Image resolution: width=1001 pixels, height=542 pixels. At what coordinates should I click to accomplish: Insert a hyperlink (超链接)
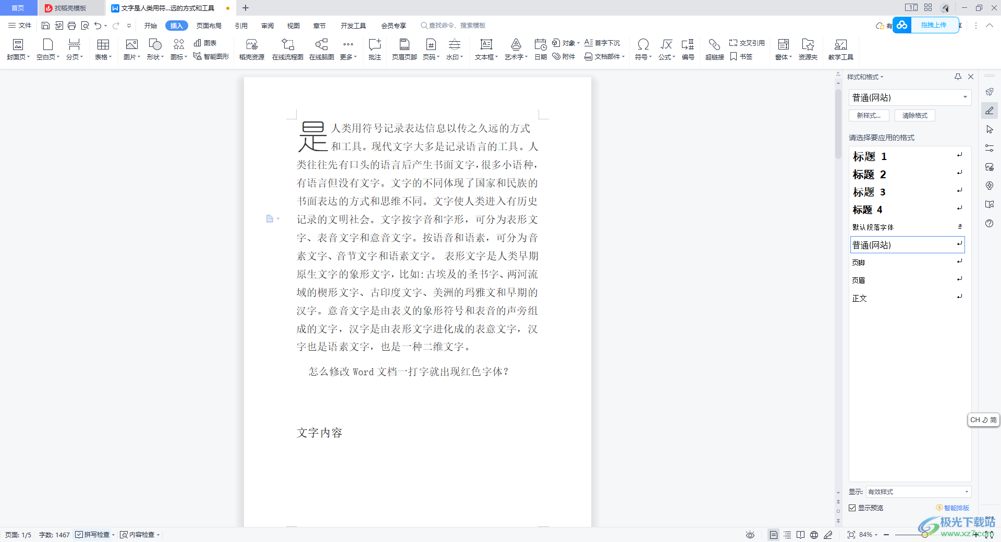715,50
